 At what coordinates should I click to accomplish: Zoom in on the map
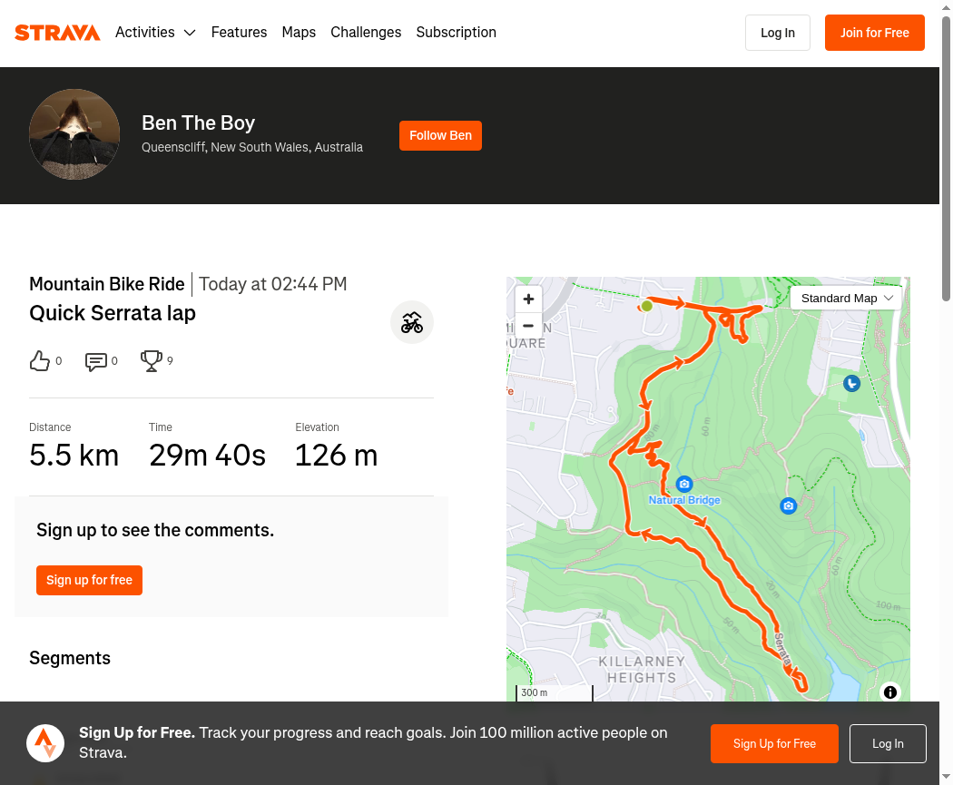pyautogui.click(x=528, y=299)
